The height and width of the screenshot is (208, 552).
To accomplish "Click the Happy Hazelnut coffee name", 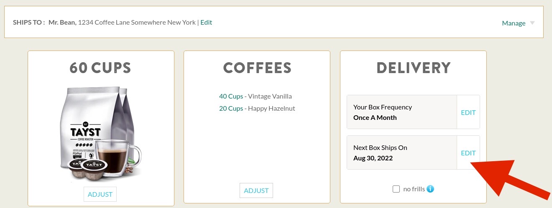I will 271,108.
